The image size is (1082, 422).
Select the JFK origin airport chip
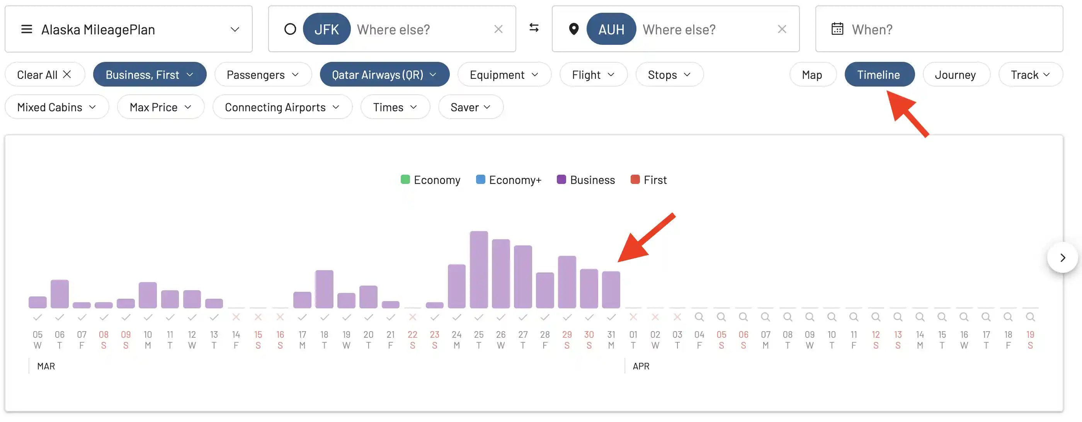(x=327, y=29)
